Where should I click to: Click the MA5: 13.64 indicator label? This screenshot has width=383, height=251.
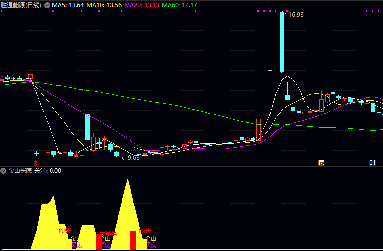68,5
